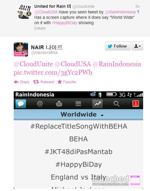Open the pic.twitter.com/3gYc2PWh link
150x191 pixels.
coord(53,73)
